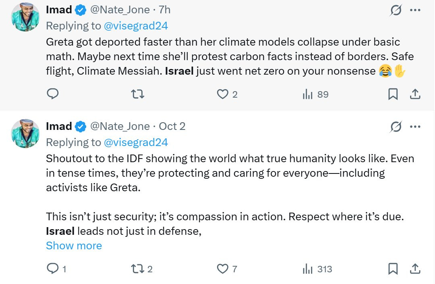Open @visegrad24 link in the top tweet
The height and width of the screenshot is (284, 435).
[x=136, y=26]
